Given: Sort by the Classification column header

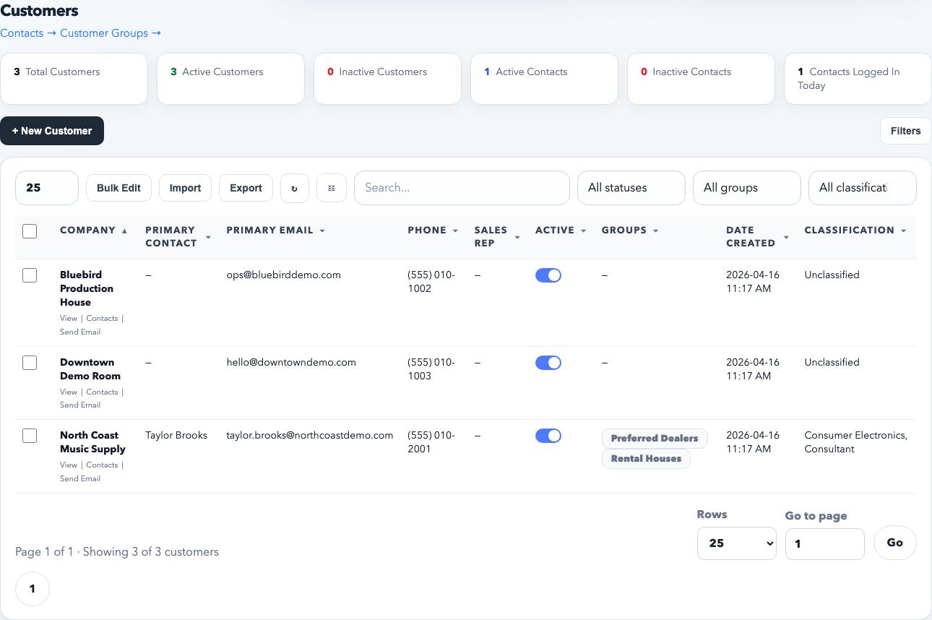Looking at the screenshot, I should [x=855, y=231].
